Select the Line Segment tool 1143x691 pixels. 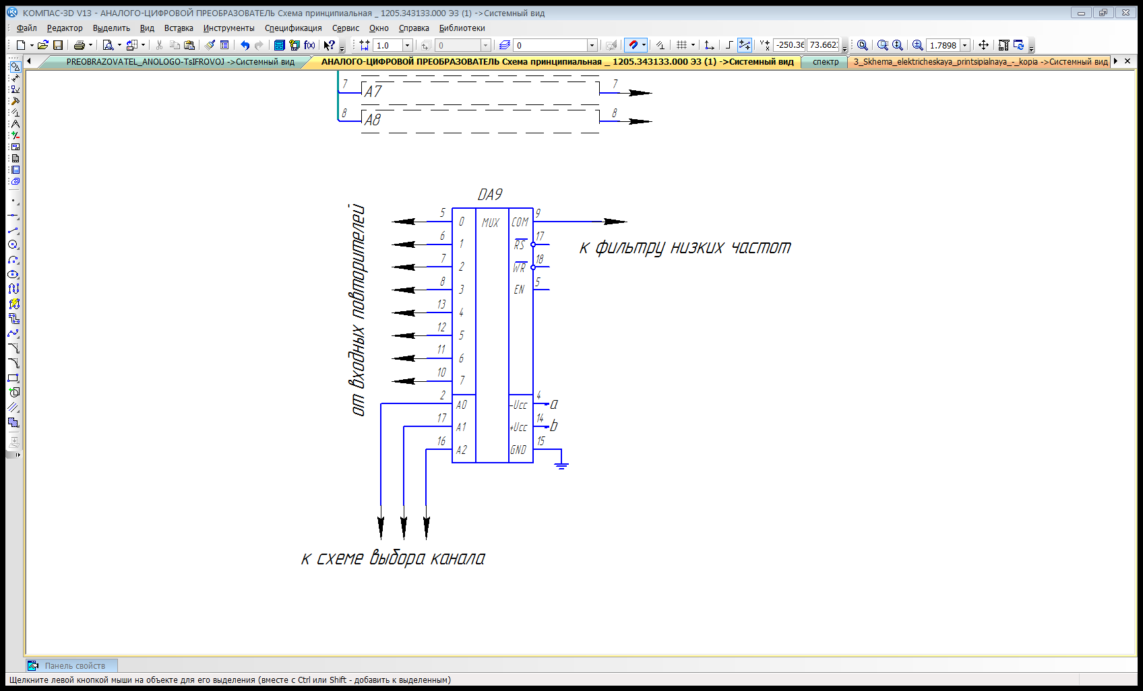pos(13,230)
